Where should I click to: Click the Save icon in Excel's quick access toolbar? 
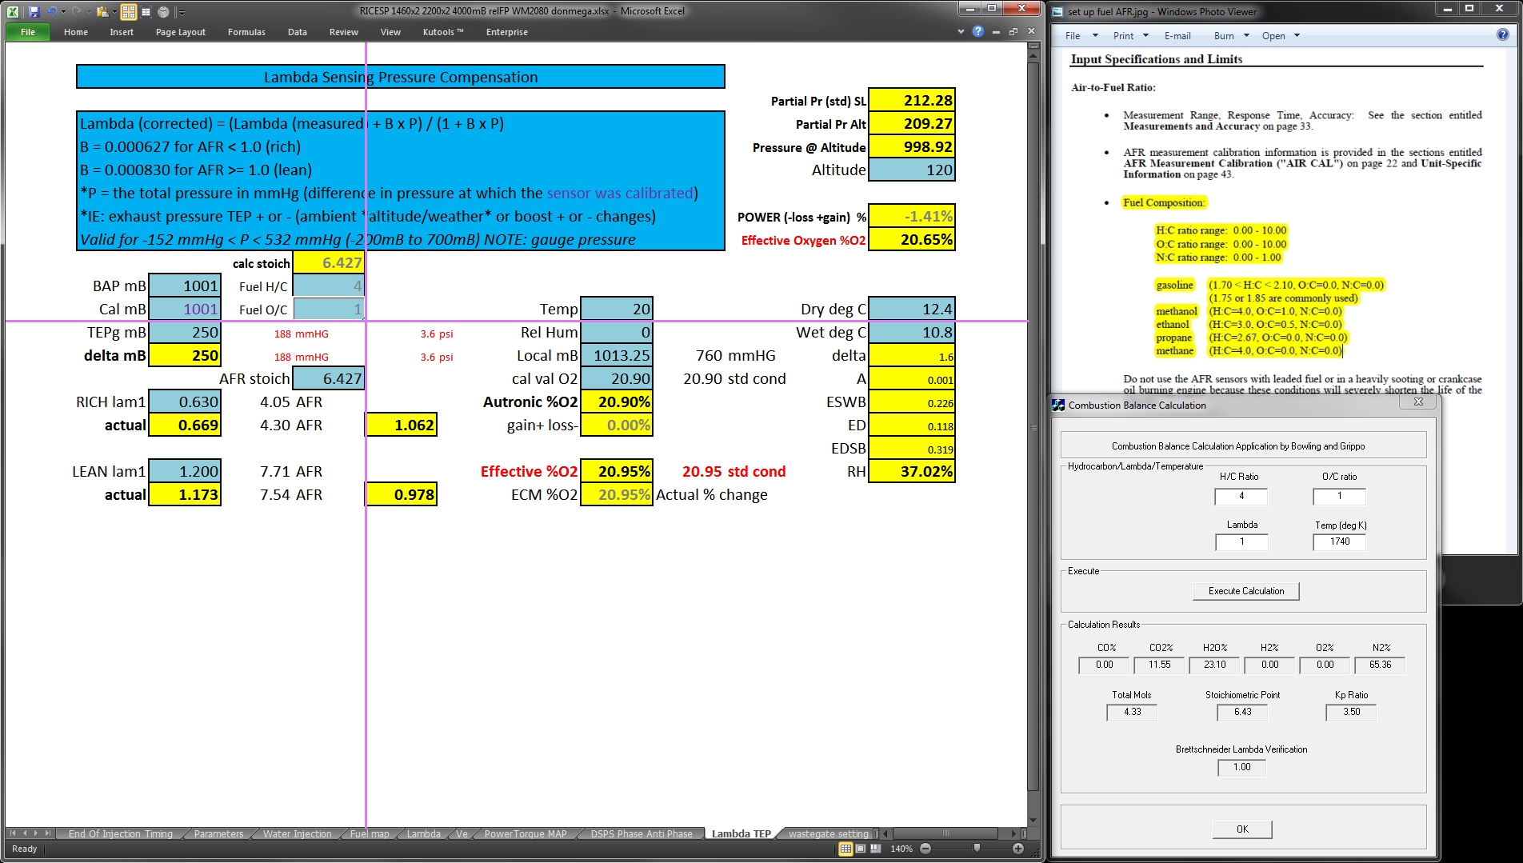pos(34,12)
